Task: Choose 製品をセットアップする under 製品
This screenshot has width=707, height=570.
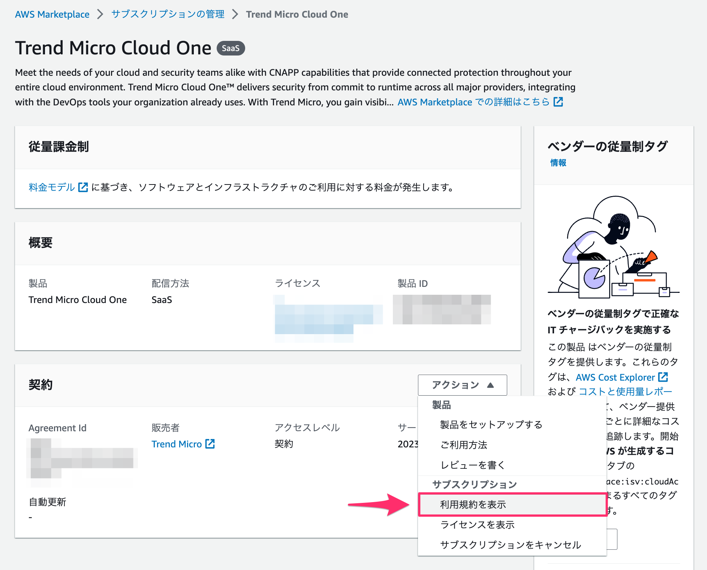Action: (x=490, y=424)
